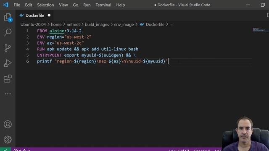Click Dockerfile breadcrumb segment
The height and width of the screenshot is (151, 269).
click(x=155, y=24)
